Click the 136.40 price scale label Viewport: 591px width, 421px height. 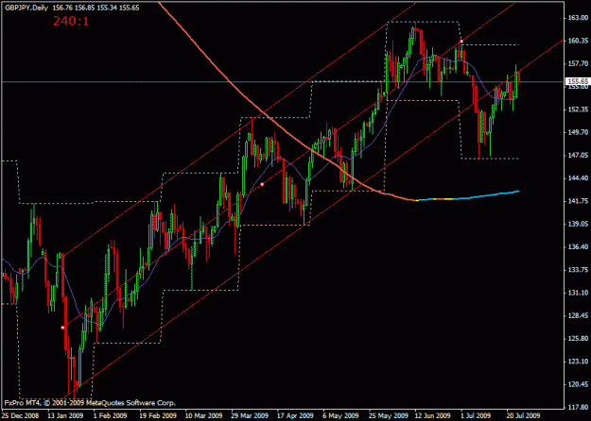point(578,246)
